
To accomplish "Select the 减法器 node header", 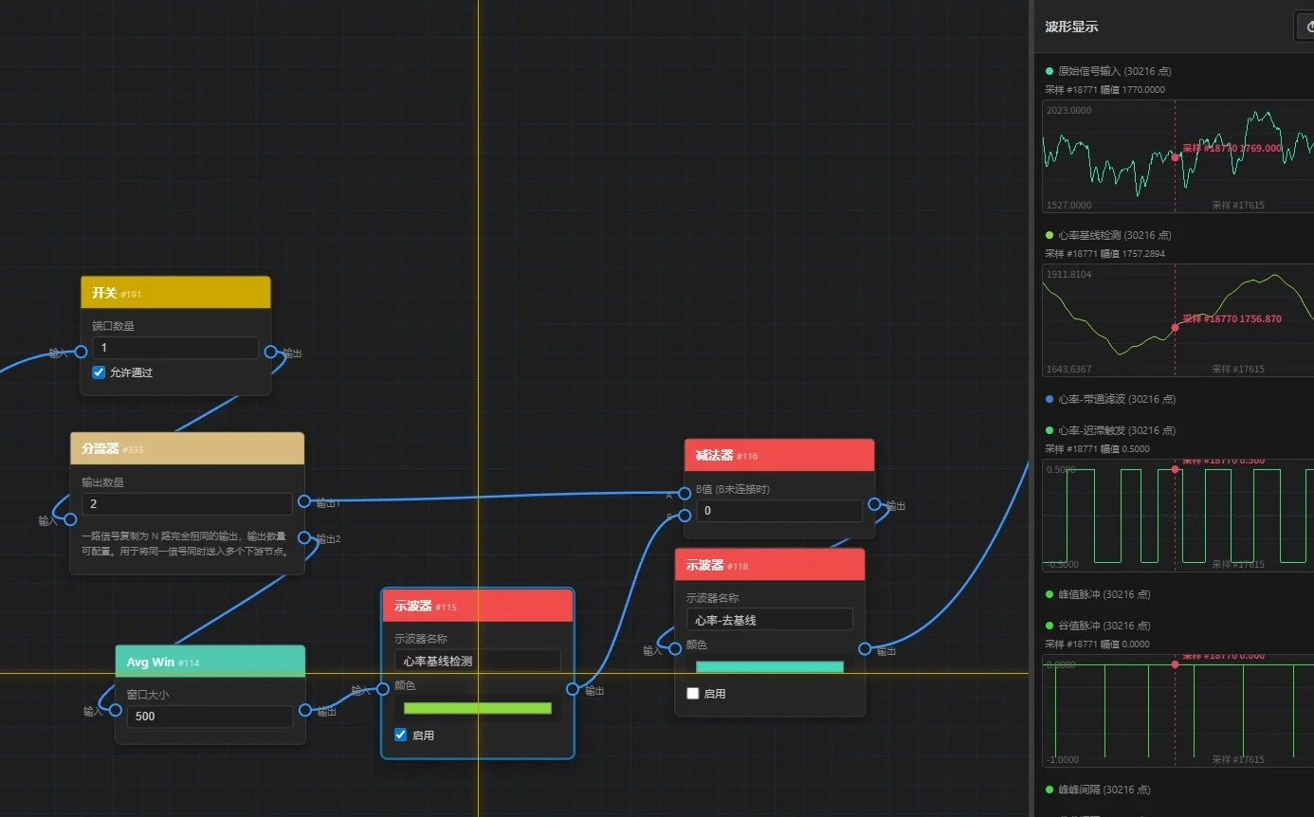I will click(x=779, y=455).
